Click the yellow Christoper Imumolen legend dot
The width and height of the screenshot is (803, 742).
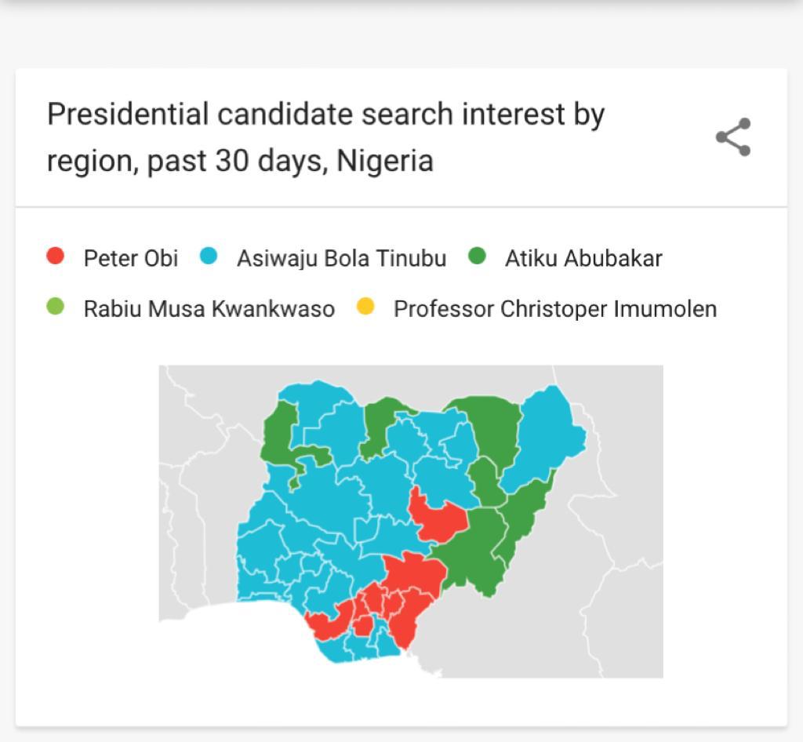click(365, 306)
